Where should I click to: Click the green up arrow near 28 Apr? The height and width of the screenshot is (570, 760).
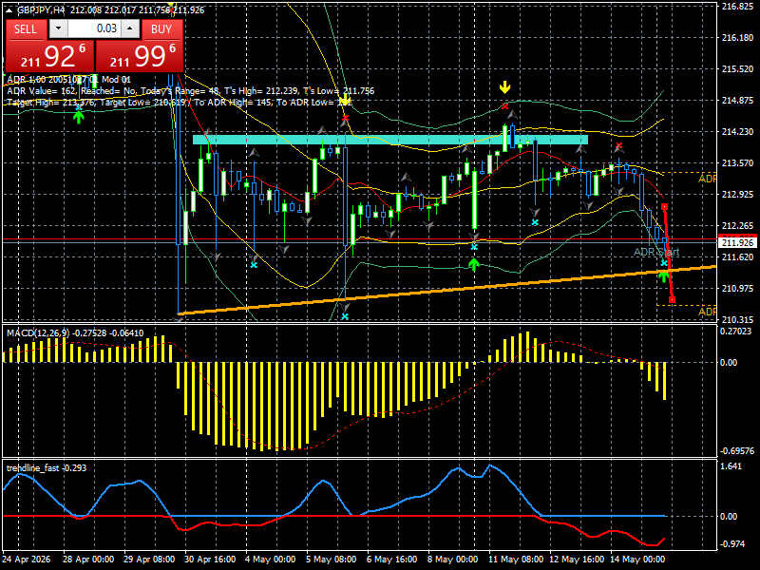79,117
